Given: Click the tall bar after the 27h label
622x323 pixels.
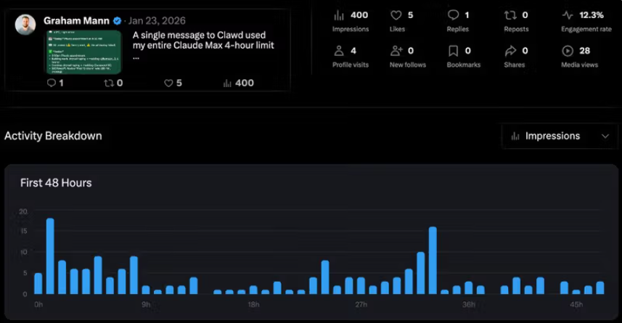Looking at the screenshot, I should pos(433,261).
